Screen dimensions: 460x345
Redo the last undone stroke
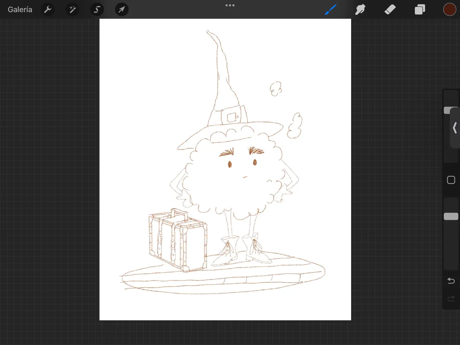(x=451, y=299)
